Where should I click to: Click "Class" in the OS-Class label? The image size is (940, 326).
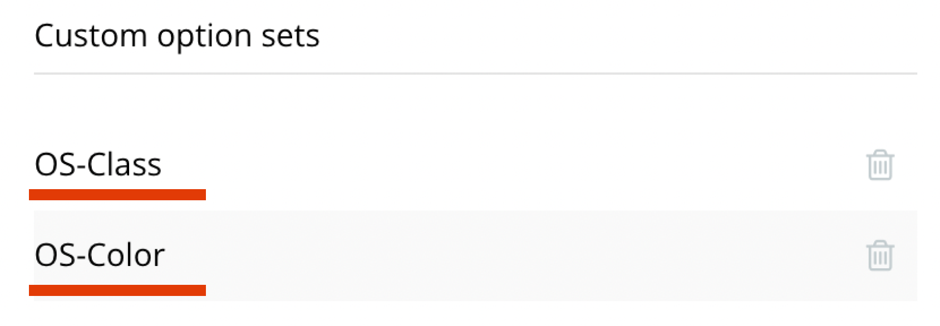point(124,165)
